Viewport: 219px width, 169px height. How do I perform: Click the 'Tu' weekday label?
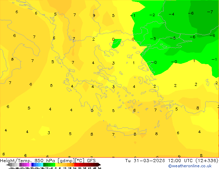click(128, 161)
